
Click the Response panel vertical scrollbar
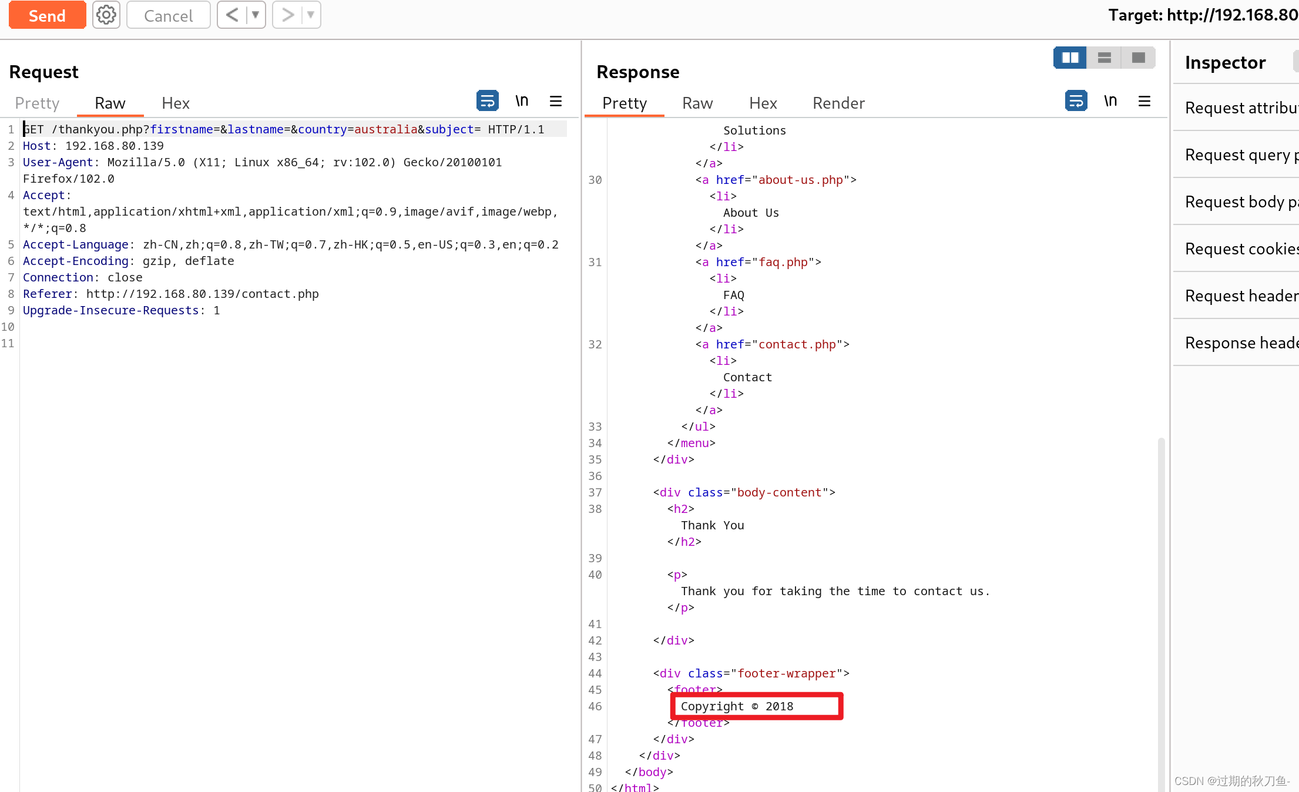[1161, 611]
